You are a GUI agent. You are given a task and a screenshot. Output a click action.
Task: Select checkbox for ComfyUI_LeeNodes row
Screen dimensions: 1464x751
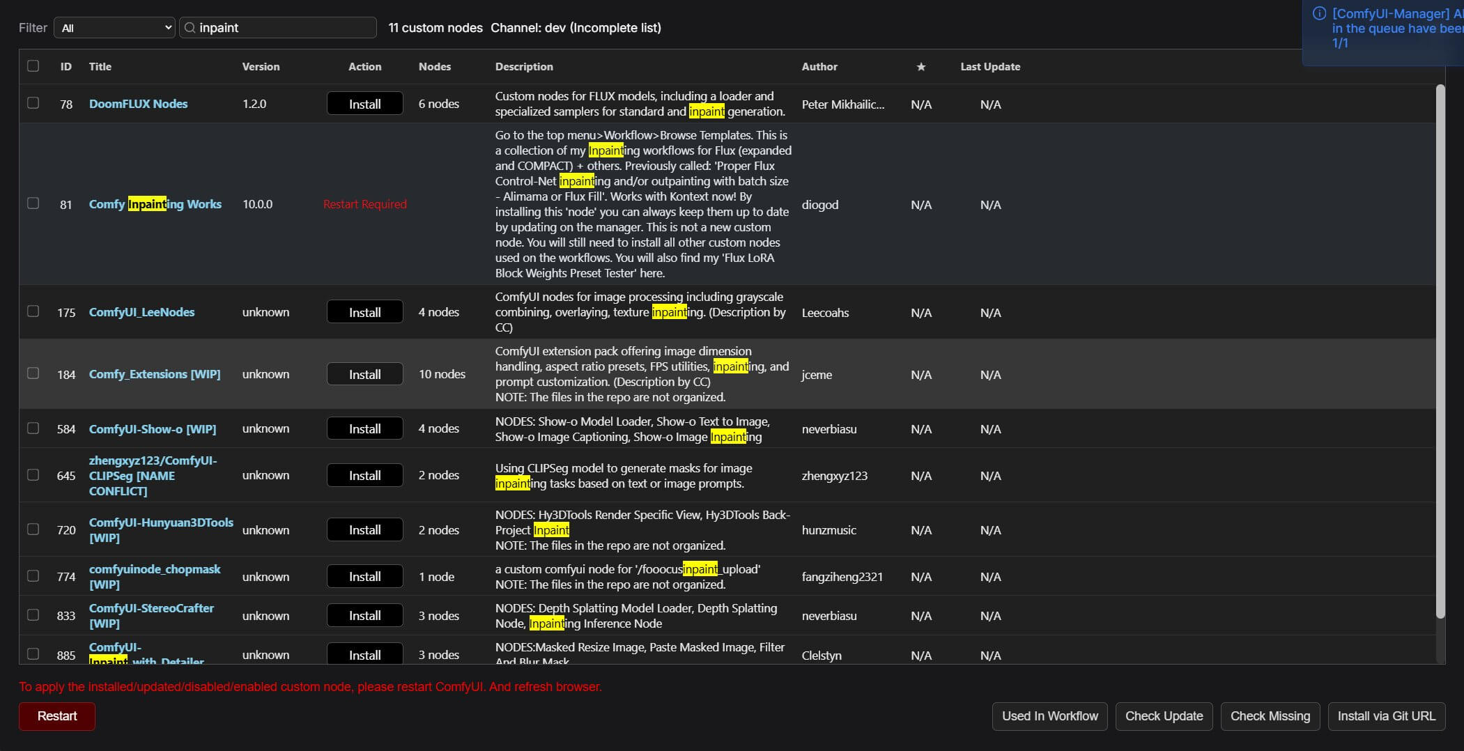point(33,311)
